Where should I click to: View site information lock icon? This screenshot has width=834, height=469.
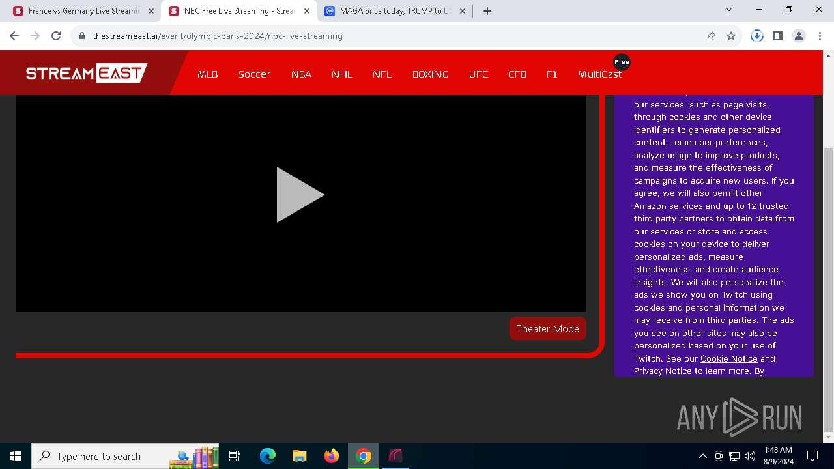pos(82,36)
